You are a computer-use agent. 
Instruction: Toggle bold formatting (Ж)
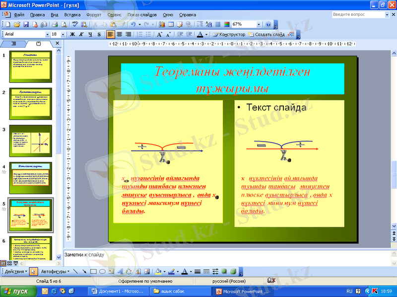[72, 35]
